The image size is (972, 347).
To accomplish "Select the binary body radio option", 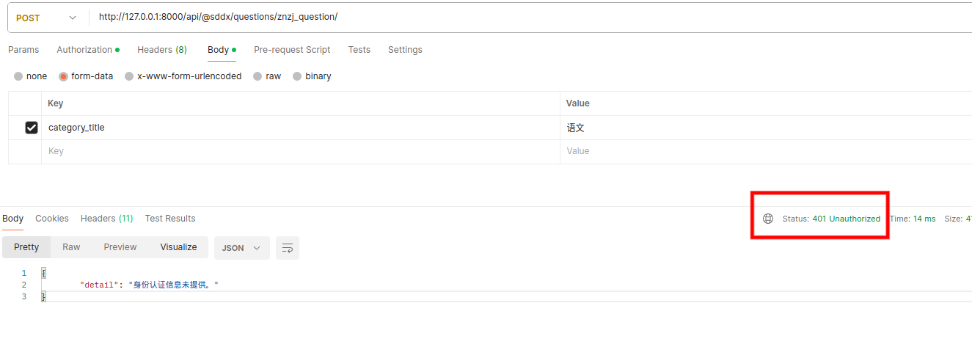I will (297, 76).
